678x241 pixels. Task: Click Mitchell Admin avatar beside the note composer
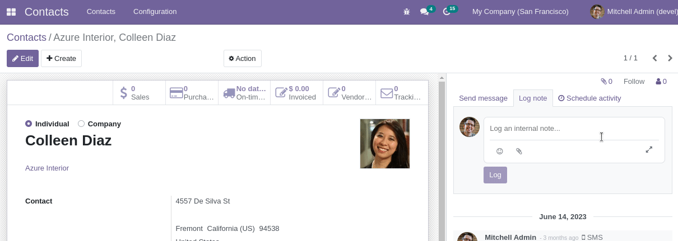click(470, 127)
